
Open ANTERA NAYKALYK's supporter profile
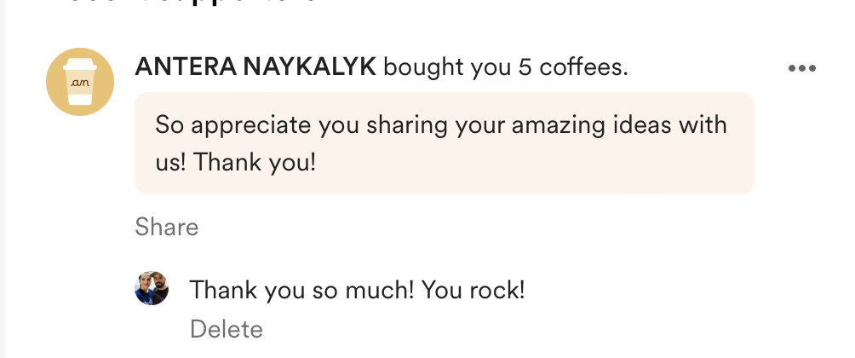(255, 67)
